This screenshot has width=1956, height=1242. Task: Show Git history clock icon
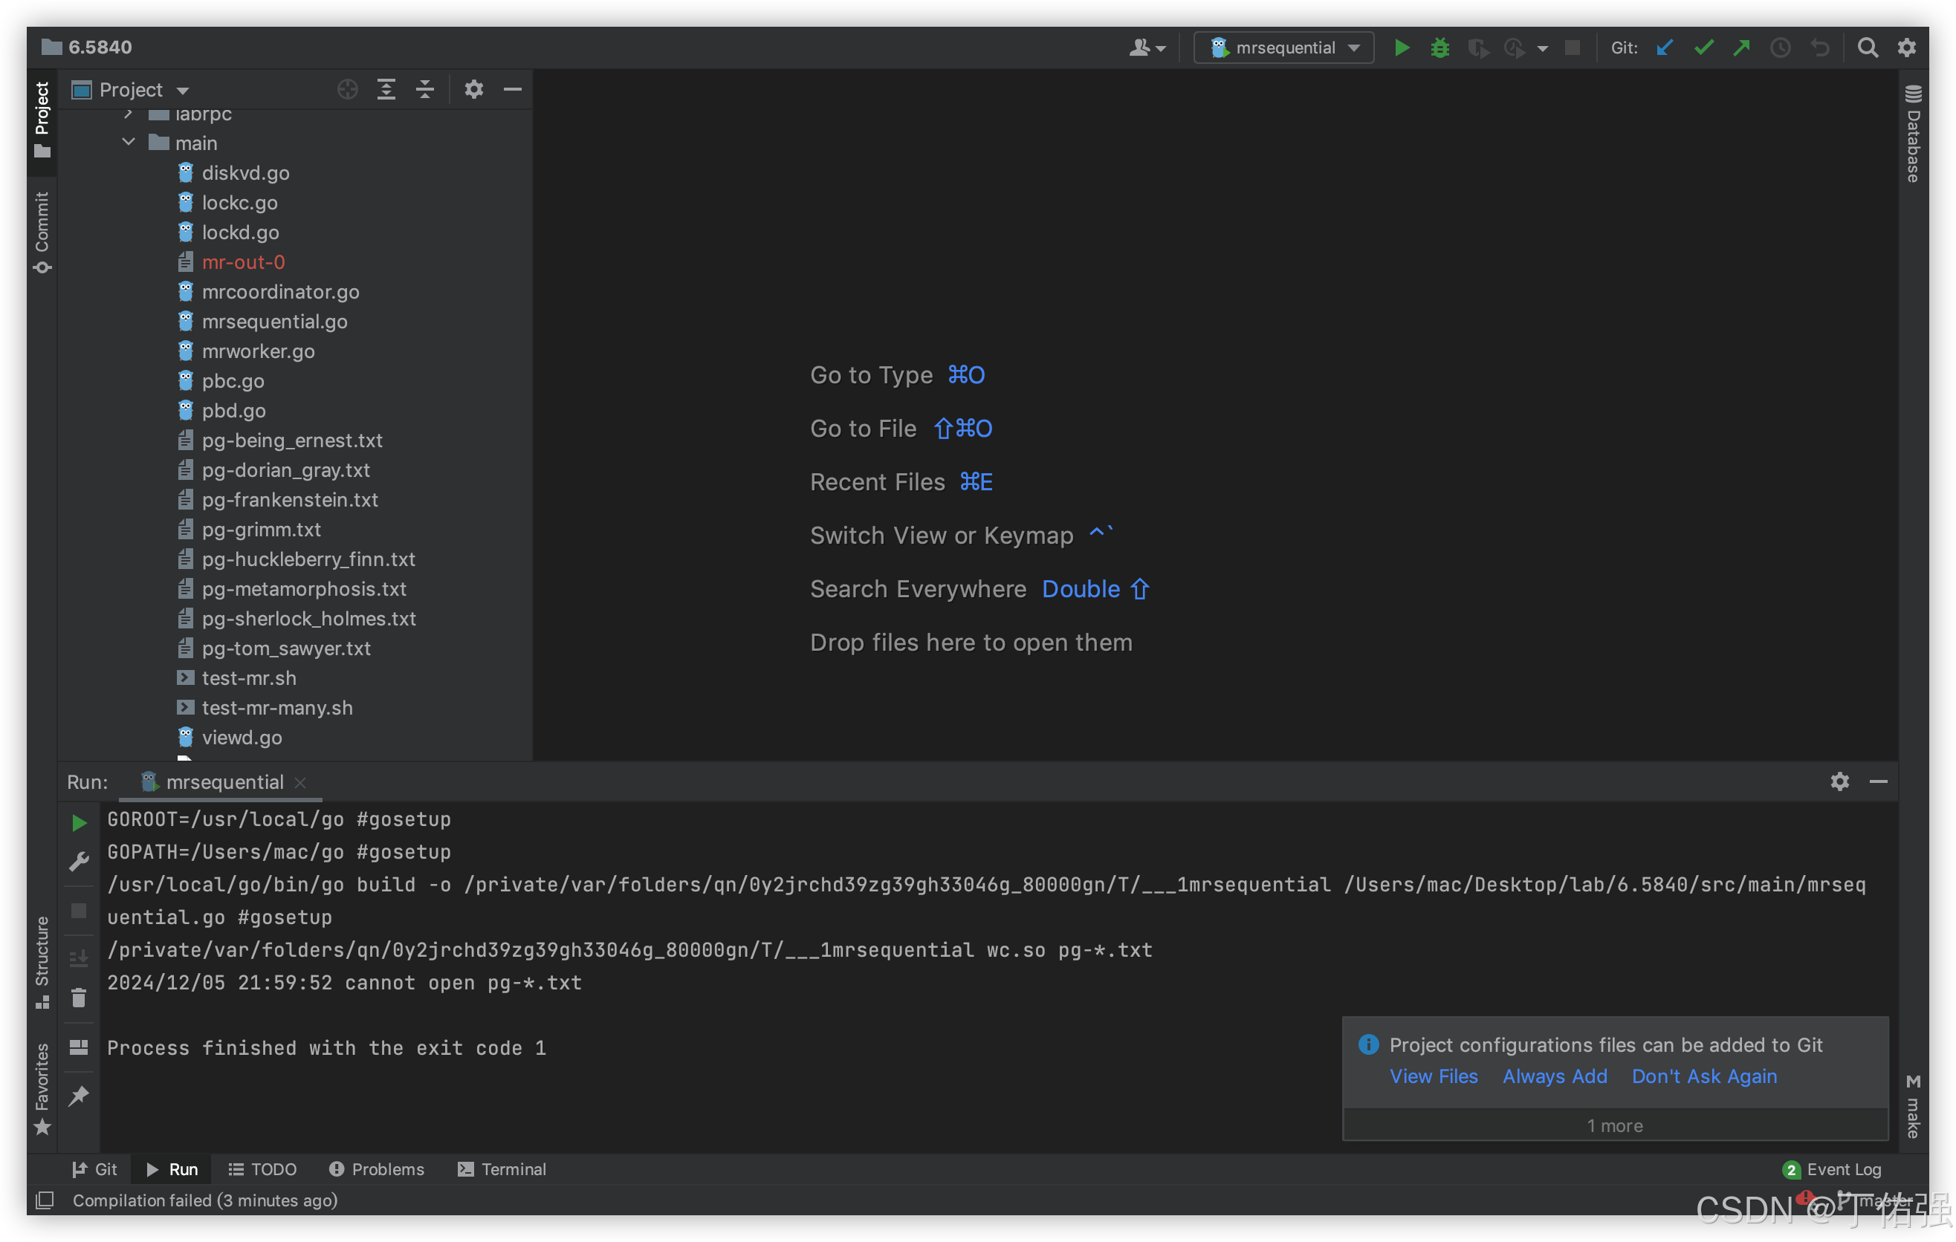click(1780, 48)
